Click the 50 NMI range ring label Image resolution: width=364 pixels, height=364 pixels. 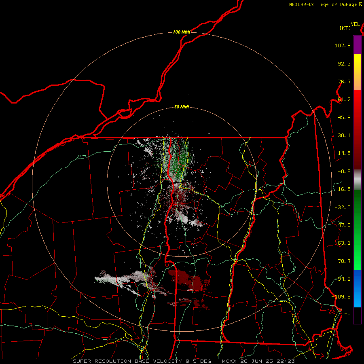tap(182, 107)
